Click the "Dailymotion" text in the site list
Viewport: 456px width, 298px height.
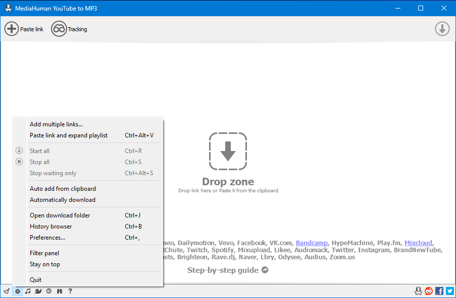coord(196,243)
